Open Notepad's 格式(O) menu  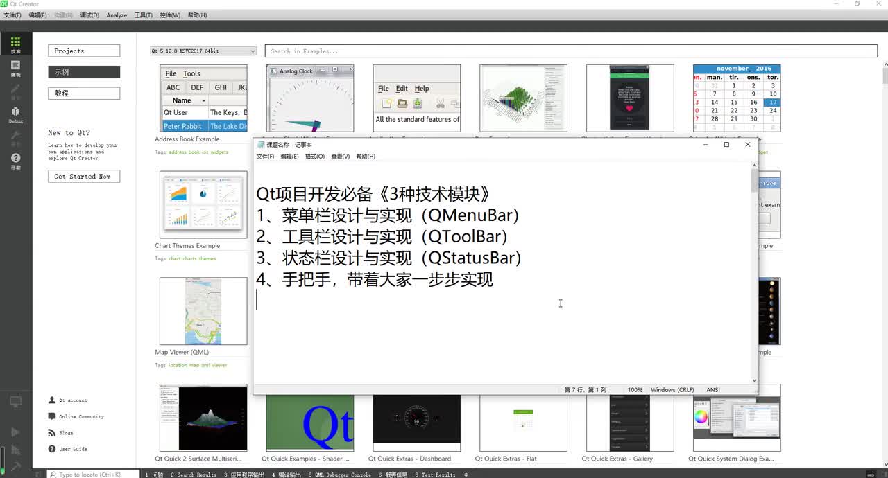coord(315,157)
